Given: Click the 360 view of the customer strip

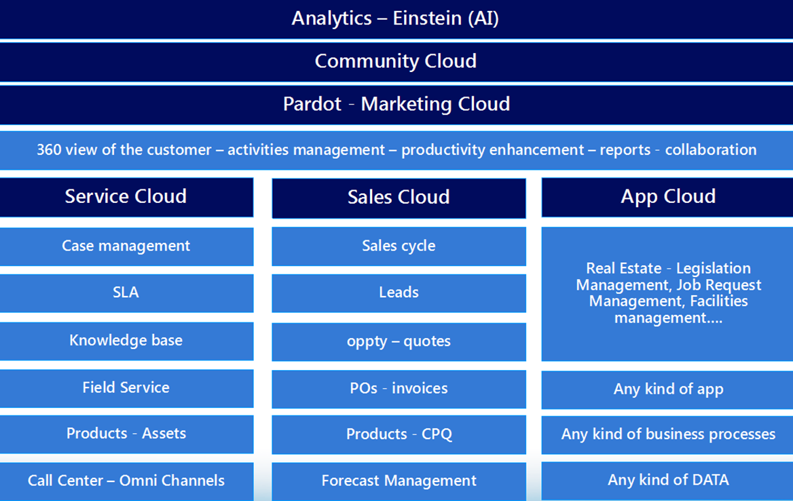Looking at the screenshot, I should coord(396,150).
